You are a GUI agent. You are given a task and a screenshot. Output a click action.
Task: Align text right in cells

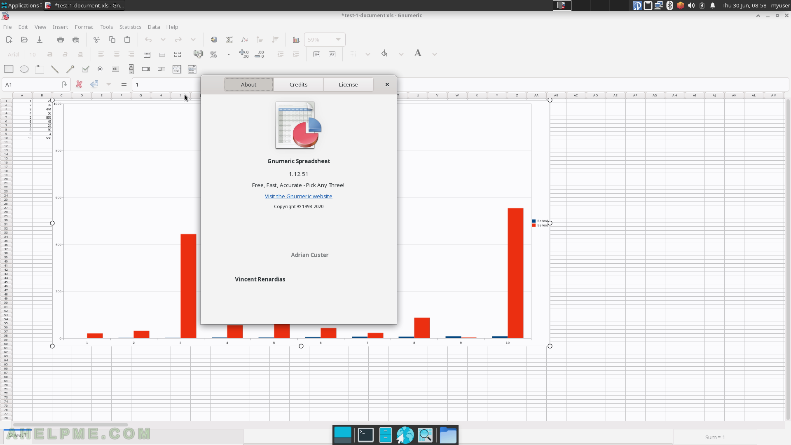click(131, 54)
